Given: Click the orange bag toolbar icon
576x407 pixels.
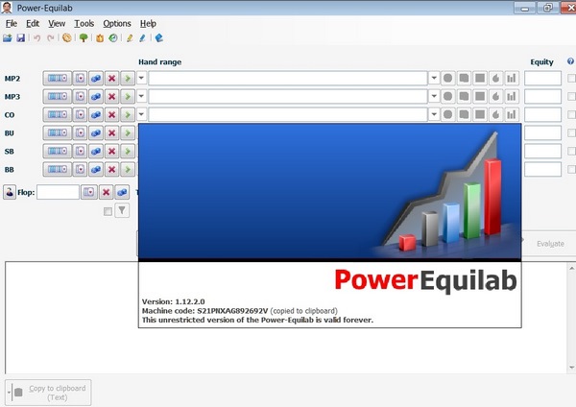Looking at the screenshot, I should (x=100, y=37).
